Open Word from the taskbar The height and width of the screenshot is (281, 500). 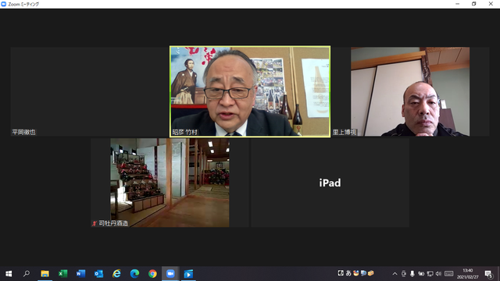(x=80, y=274)
